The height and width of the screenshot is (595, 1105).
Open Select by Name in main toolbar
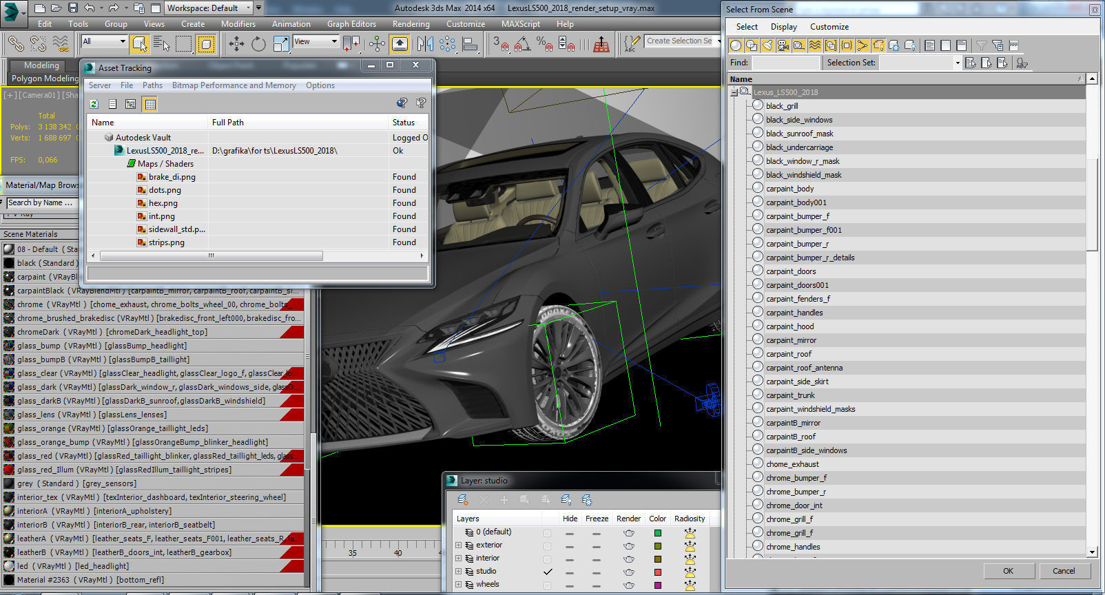pos(162,44)
